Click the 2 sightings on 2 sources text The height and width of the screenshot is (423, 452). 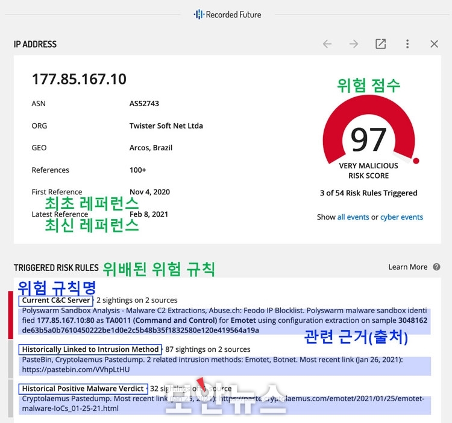click(137, 301)
